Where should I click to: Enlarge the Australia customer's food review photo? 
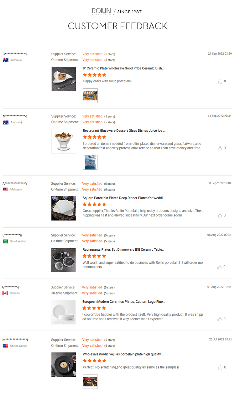[90, 96]
